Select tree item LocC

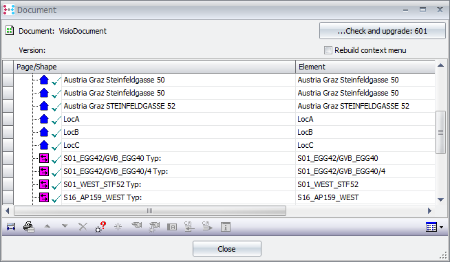tap(71, 145)
